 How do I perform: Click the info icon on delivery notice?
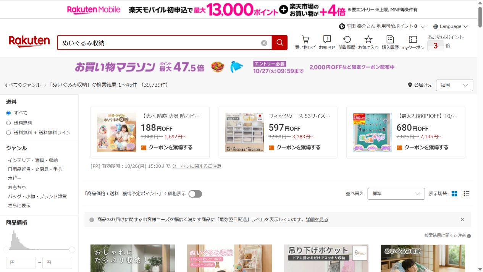point(92,220)
